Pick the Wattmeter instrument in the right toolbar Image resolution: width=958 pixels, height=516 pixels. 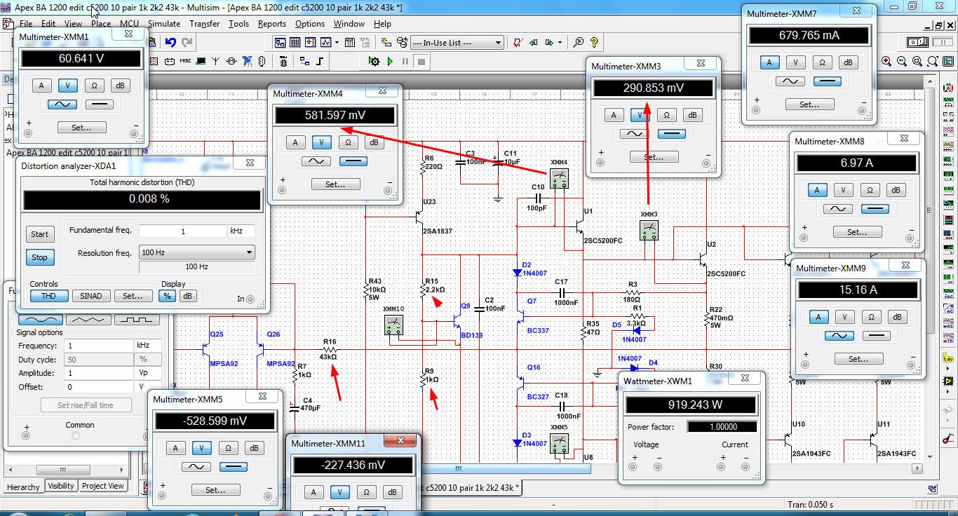point(948,116)
